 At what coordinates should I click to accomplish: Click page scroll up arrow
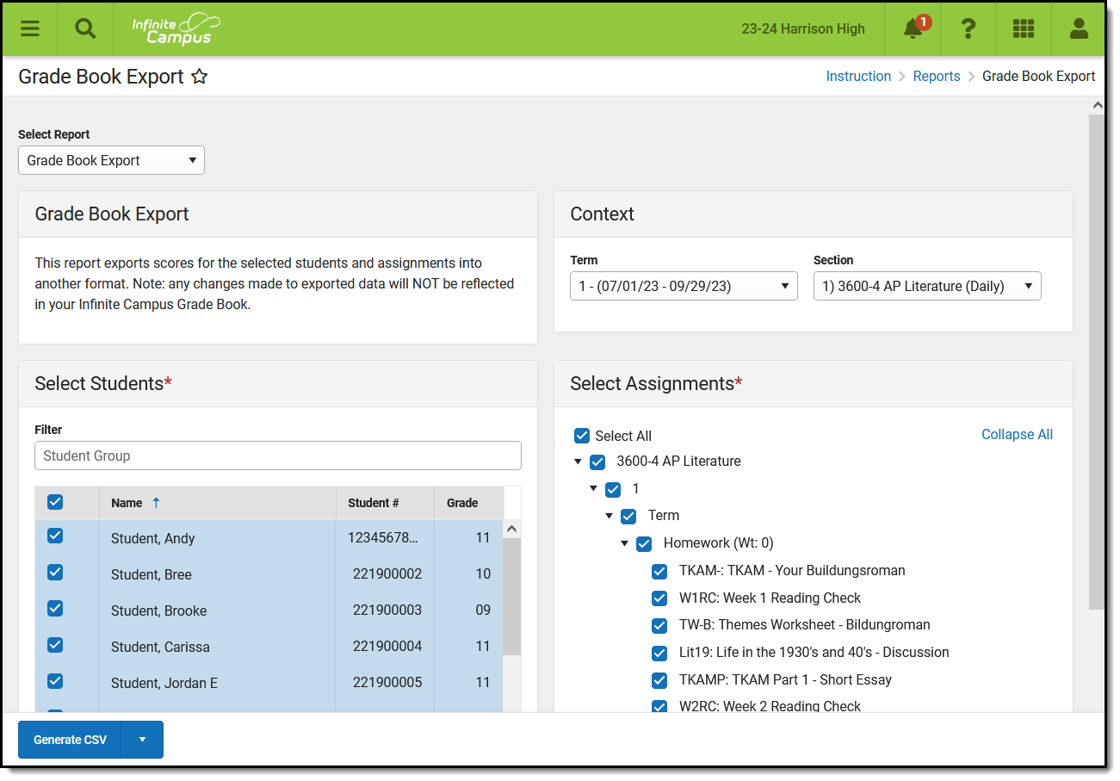coord(1096,105)
